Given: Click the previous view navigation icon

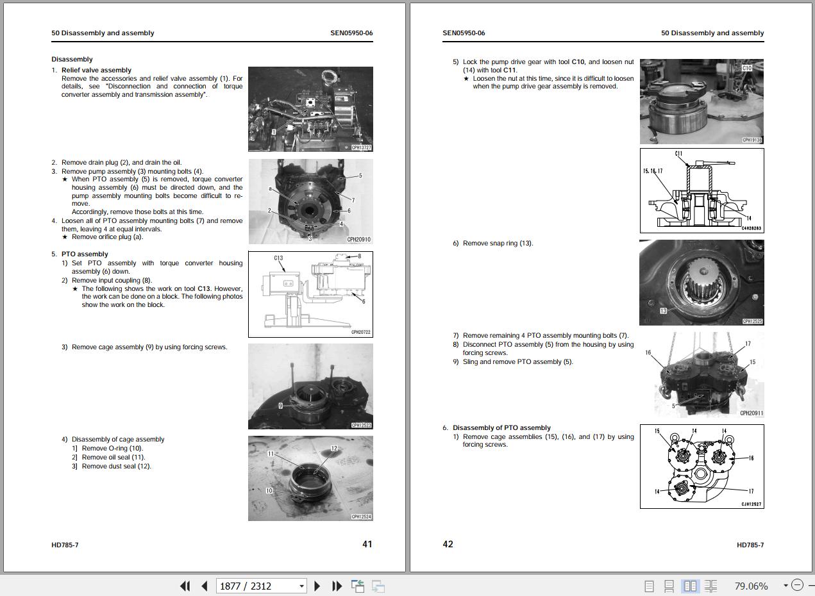Looking at the screenshot, I should [358, 586].
